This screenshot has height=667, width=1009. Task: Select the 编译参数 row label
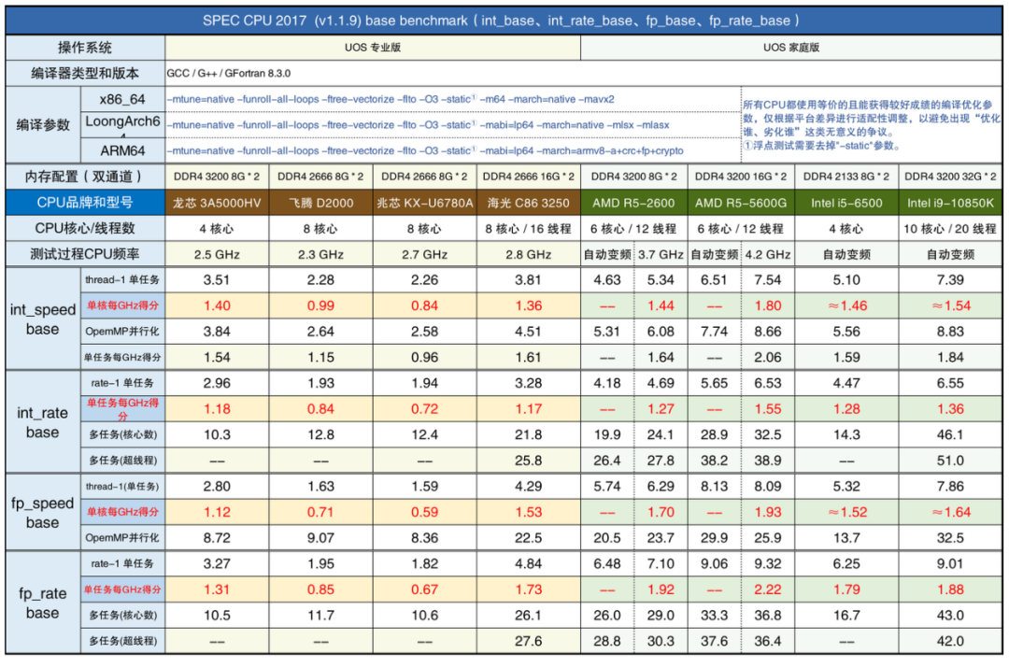pyautogui.click(x=42, y=125)
